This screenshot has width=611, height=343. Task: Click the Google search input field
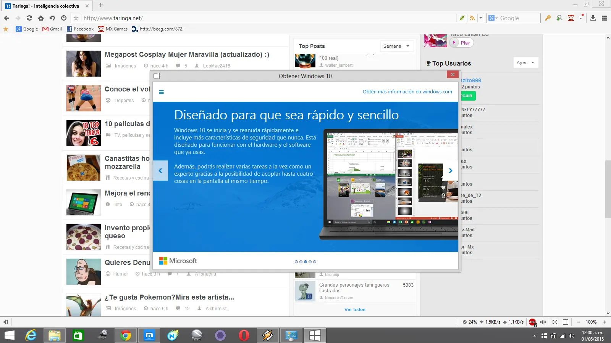click(519, 18)
